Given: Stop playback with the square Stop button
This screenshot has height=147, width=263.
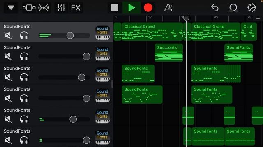Looking at the screenshot, I should 115,8.
